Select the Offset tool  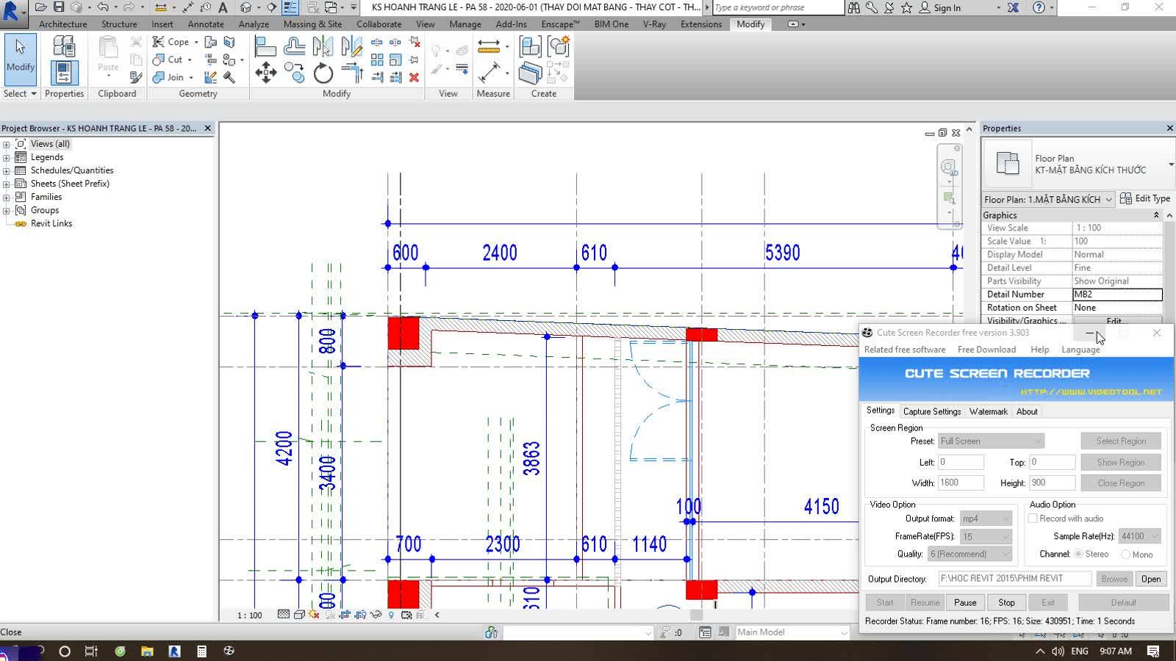tap(294, 48)
